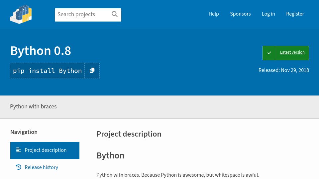The image size is (319, 179).
Task: Open the Log in link
Action: point(268,14)
